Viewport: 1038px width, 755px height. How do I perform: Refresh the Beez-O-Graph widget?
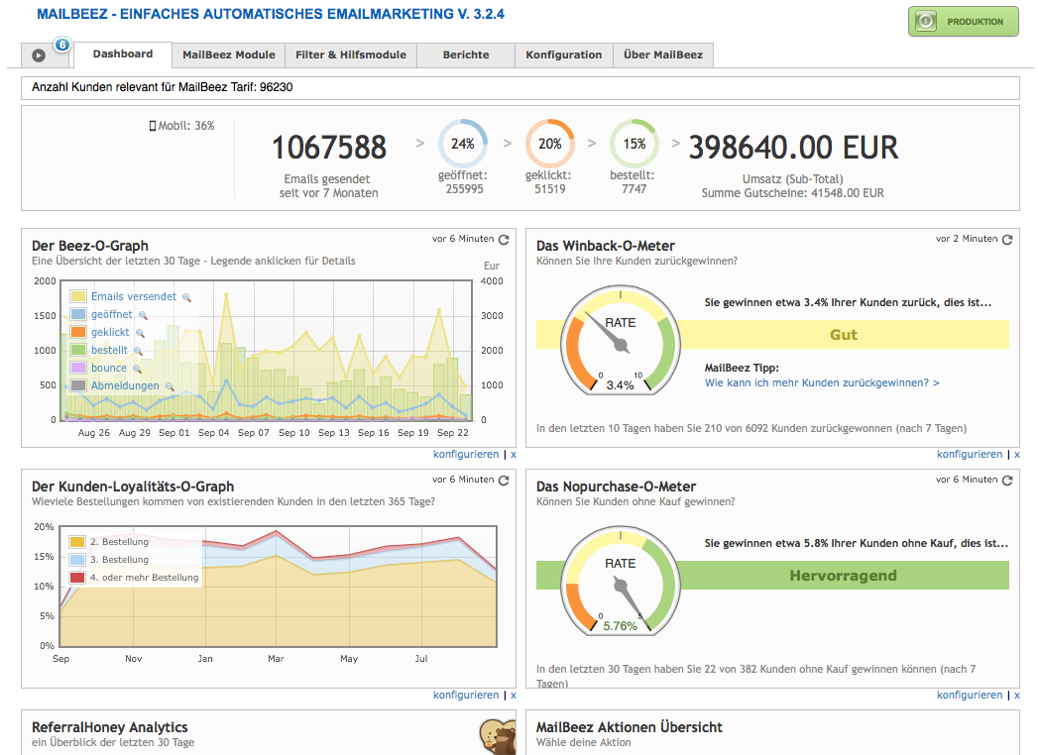[x=504, y=239]
